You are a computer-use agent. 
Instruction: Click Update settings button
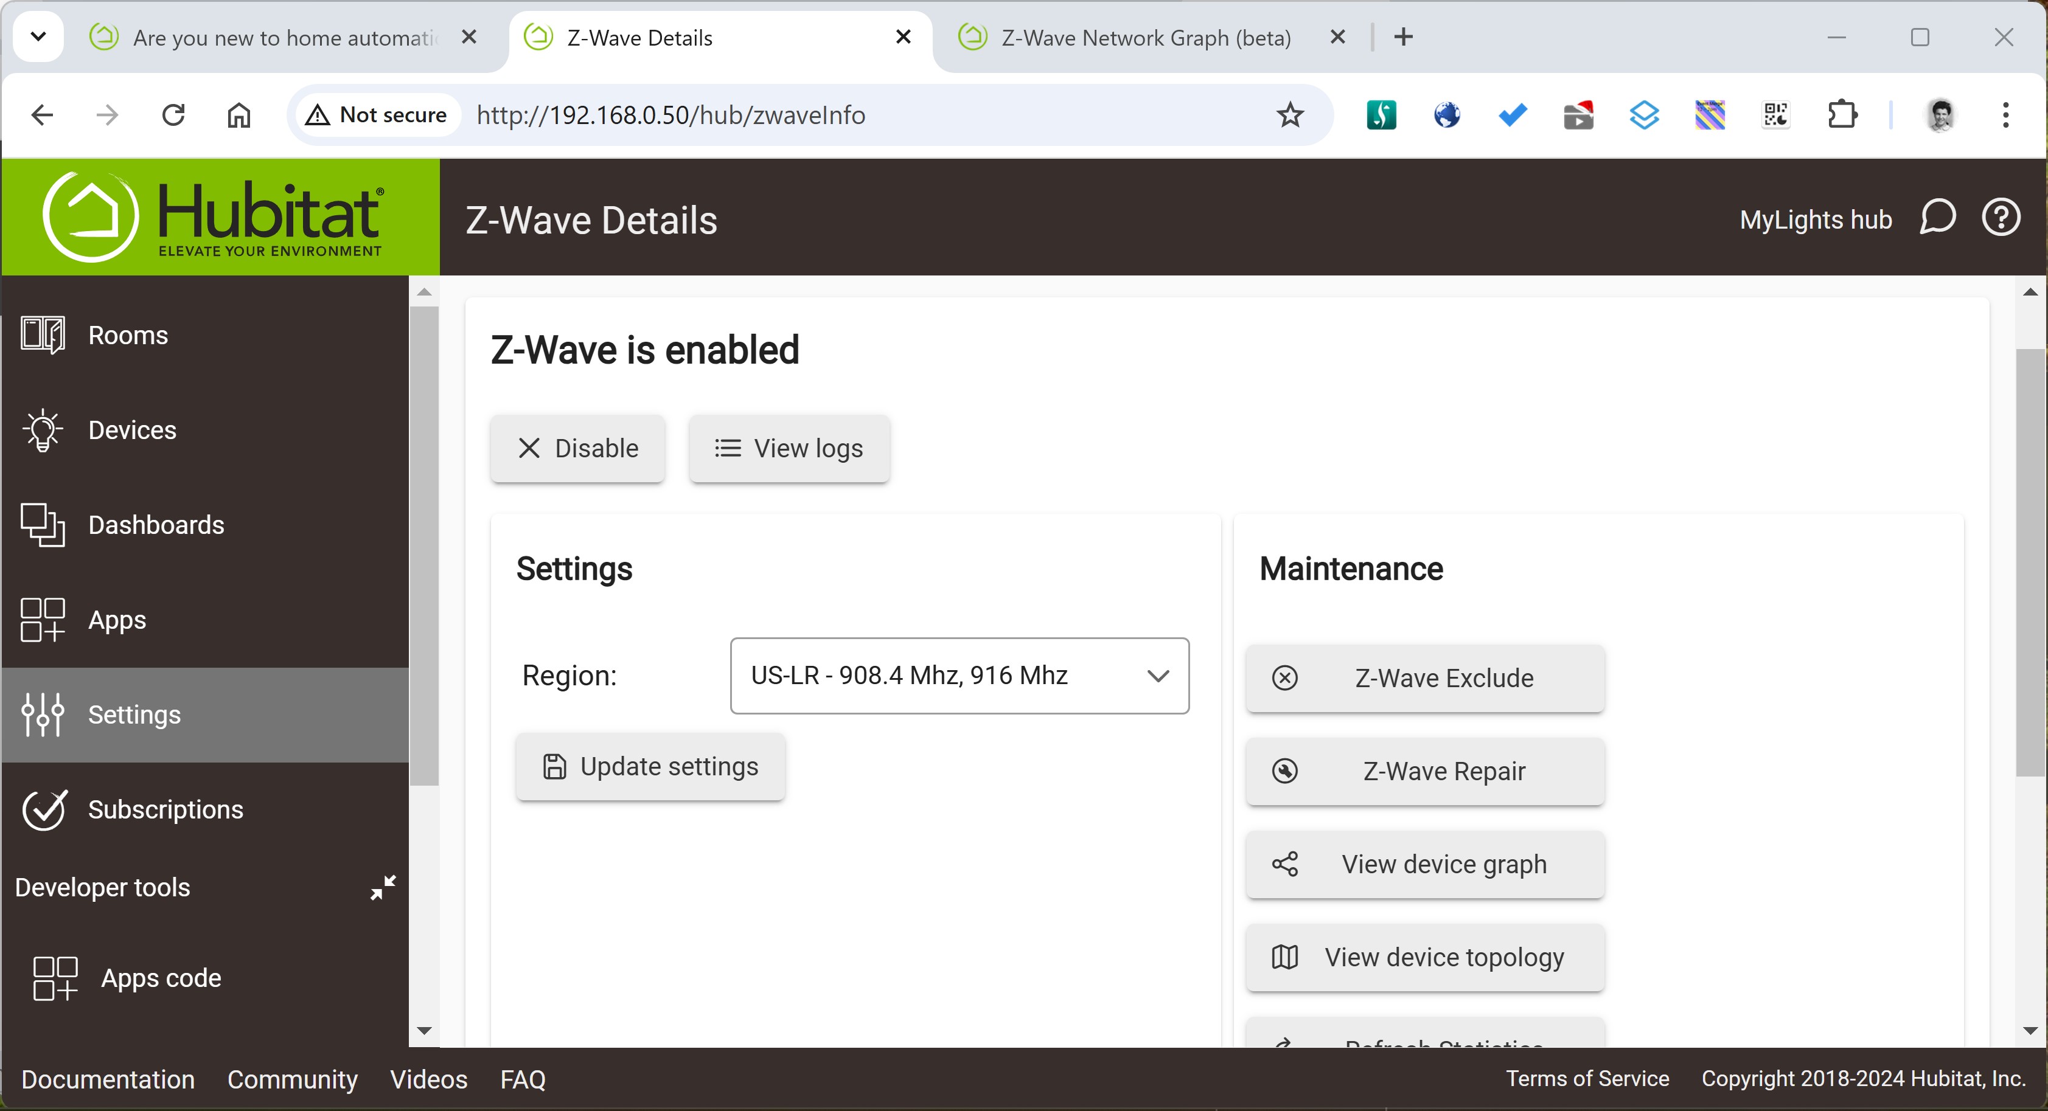coord(650,767)
